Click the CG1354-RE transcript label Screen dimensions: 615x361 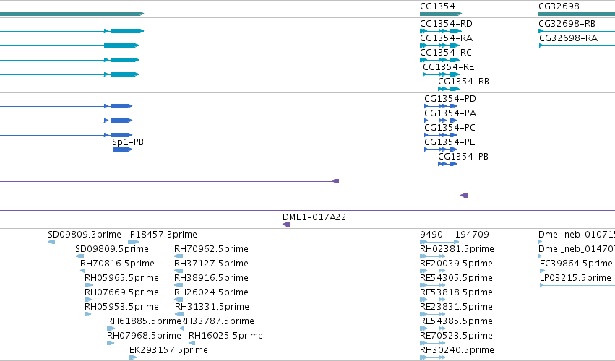(x=449, y=67)
